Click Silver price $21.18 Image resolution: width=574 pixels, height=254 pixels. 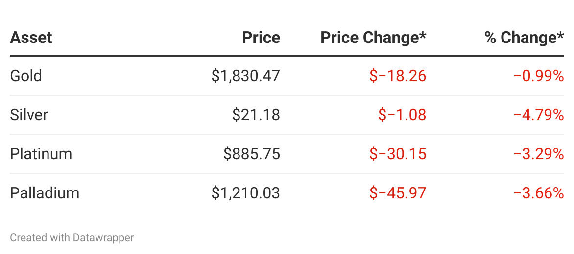[x=256, y=115]
